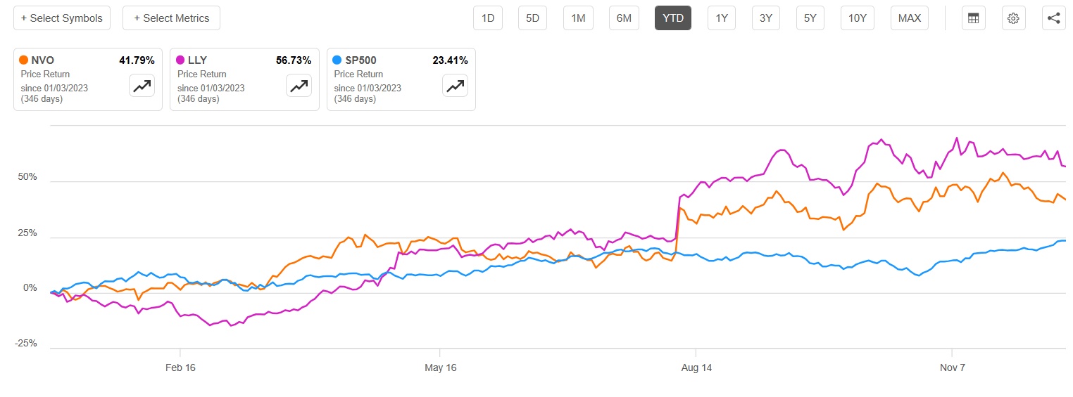The height and width of the screenshot is (397, 1073).
Task: Switch to the 1D time range
Action: pyautogui.click(x=488, y=18)
